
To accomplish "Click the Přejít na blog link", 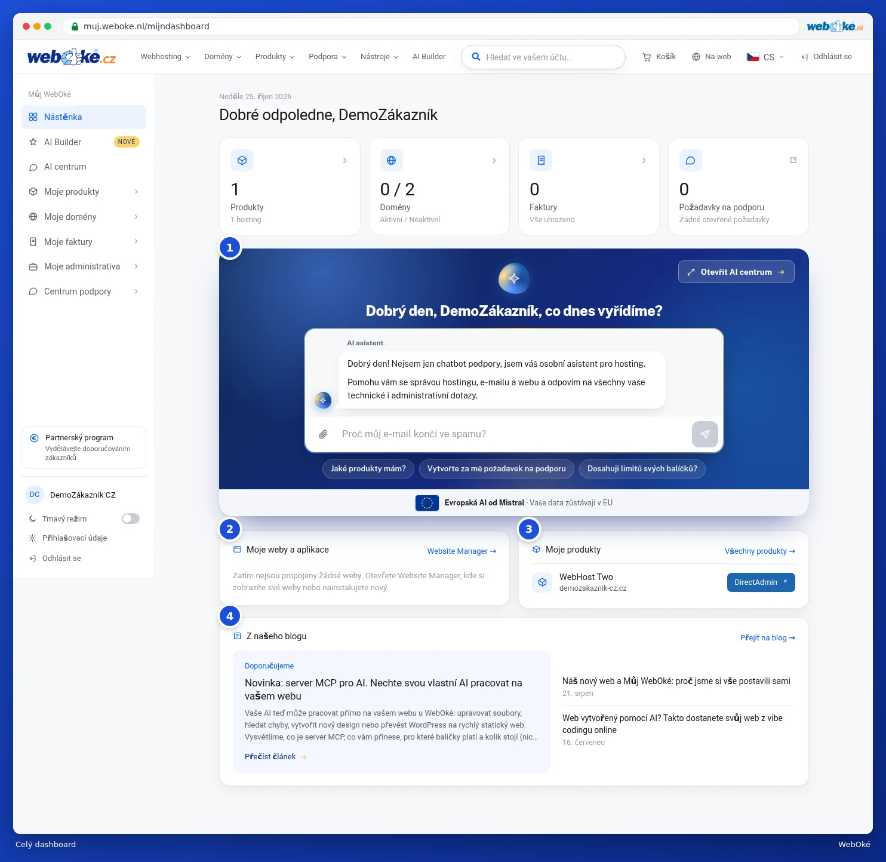I will click(x=768, y=638).
